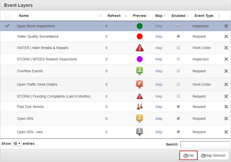Image resolution: width=231 pixels, height=162 pixels.
Task: Delete the Water Quality Surveillance layer with X
Action: [226, 36]
